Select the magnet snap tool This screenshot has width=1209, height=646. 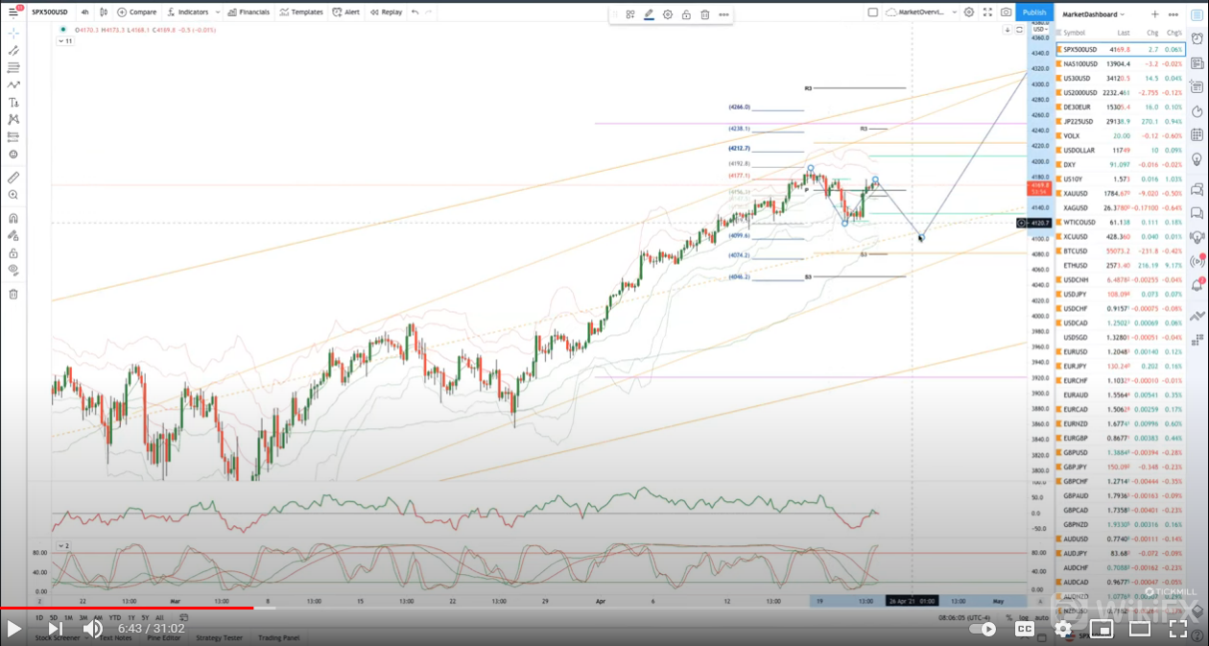(x=13, y=218)
